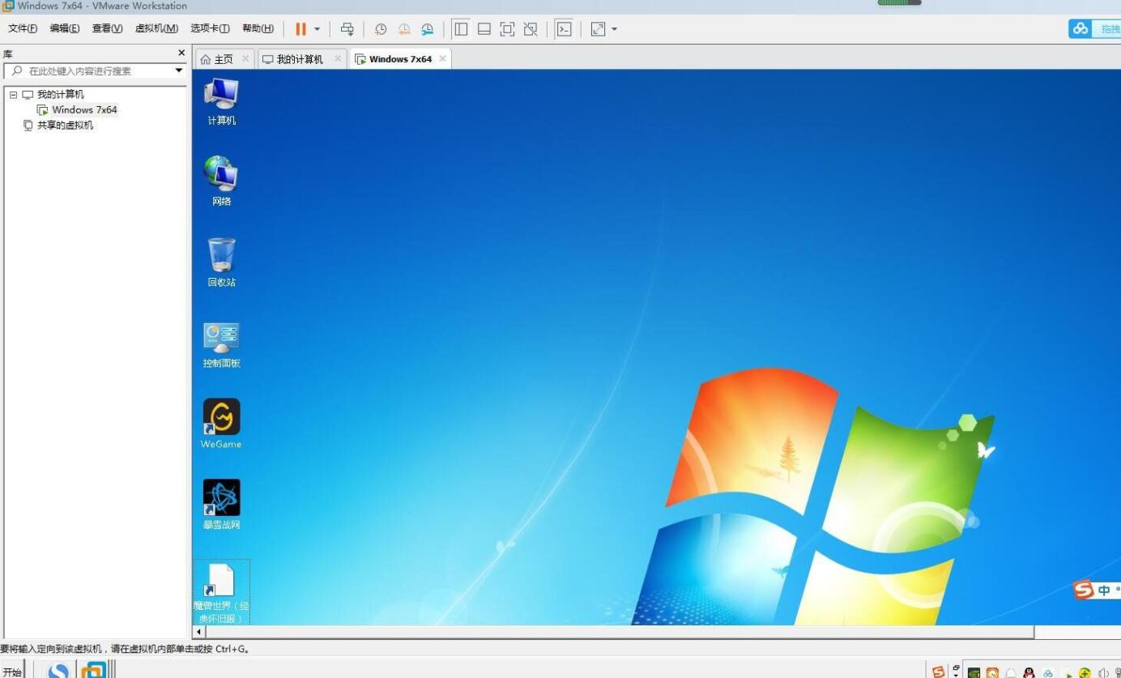This screenshot has width=1121, height=678.
Task: Open the console view toolbar icon
Action: [x=564, y=29]
